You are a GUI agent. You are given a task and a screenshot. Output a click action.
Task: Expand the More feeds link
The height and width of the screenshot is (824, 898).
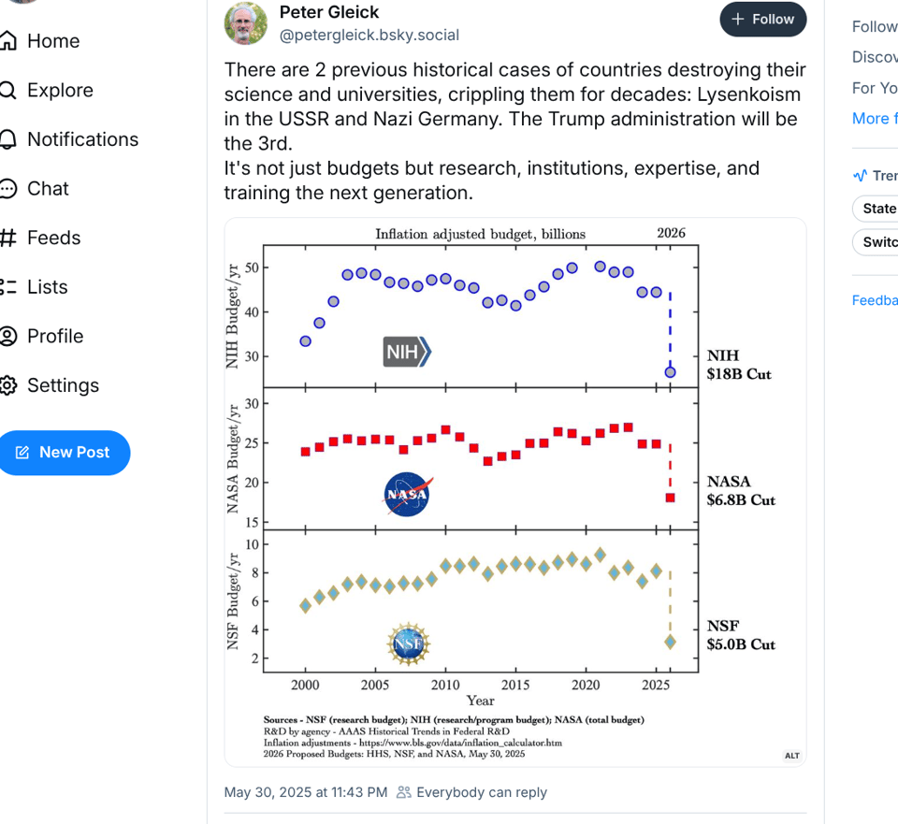pyautogui.click(x=874, y=119)
